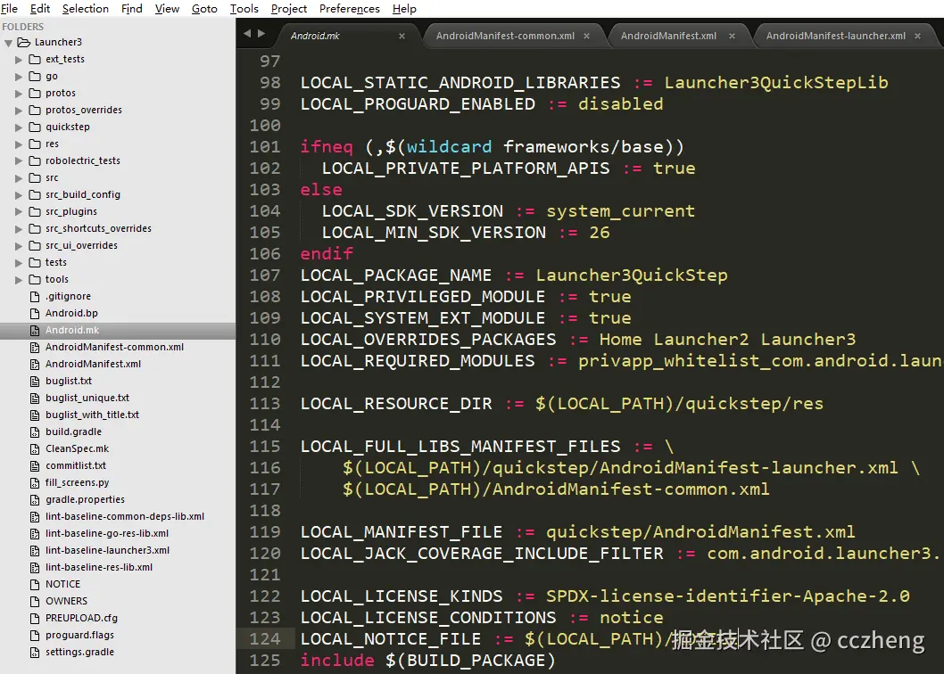
Task: Open AndroidManifest.xml from the sidebar
Action: point(94,364)
